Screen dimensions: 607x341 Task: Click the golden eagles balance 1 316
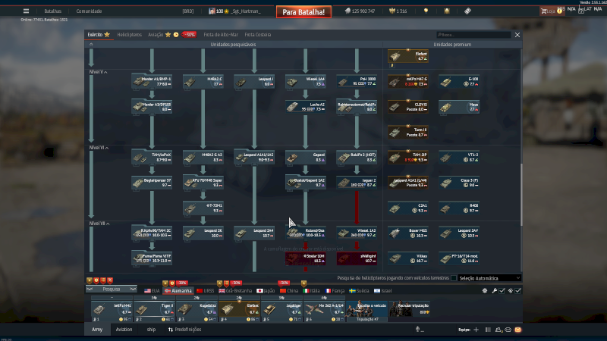coord(398,11)
